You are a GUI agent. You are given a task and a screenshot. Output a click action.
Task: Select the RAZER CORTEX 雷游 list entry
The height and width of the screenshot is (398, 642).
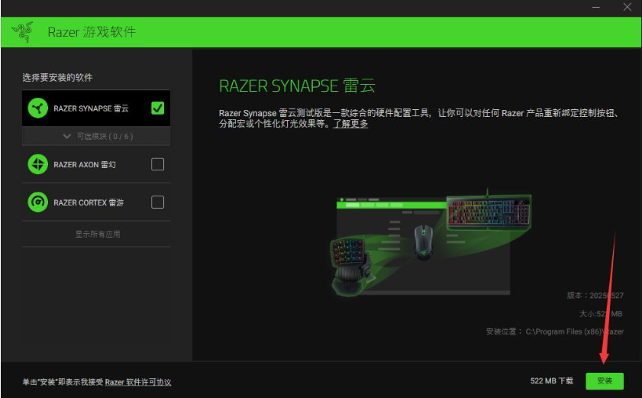(x=89, y=202)
